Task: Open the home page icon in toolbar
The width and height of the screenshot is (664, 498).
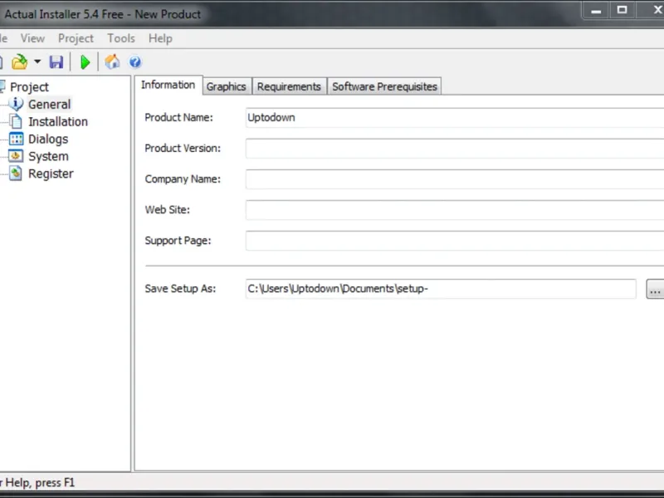Action: click(112, 61)
